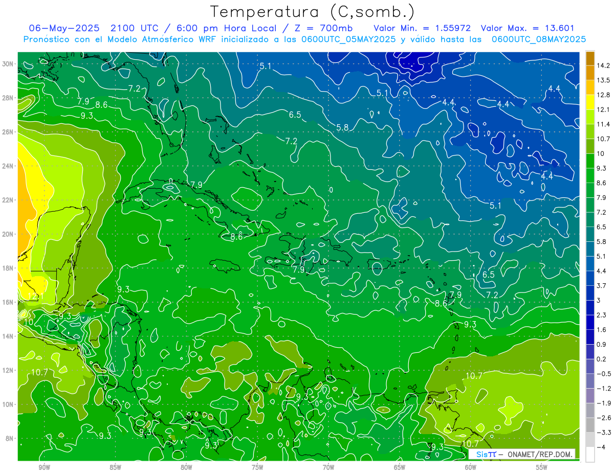Click the 22N latitude axis label
Viewport: 614px width, 474px height.
click(8, 200)
